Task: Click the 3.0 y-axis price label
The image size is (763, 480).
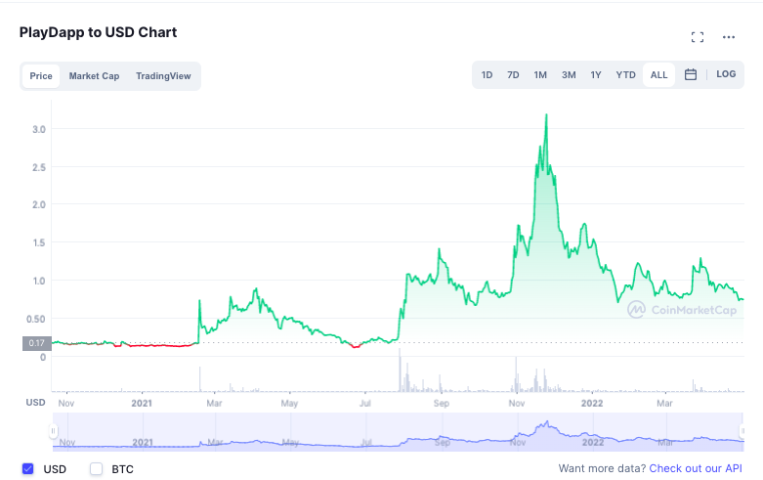Action: [39, 129]
